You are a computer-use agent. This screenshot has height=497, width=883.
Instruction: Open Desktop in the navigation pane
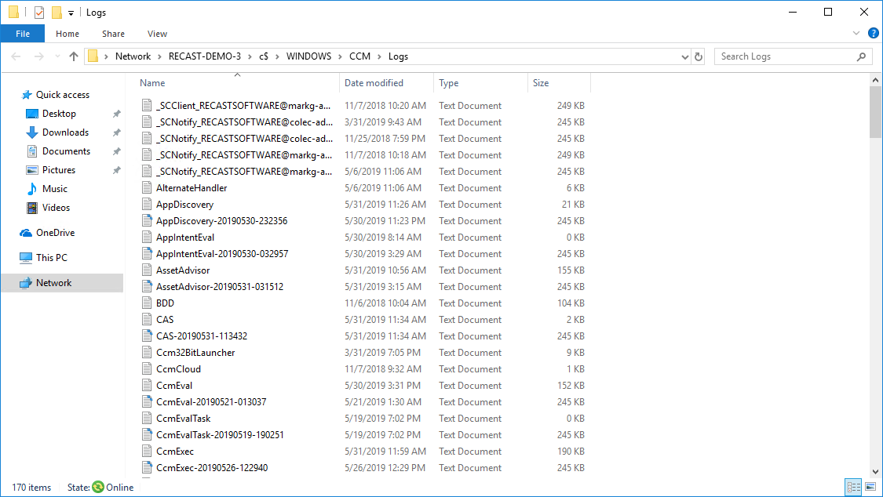click(59, 114)
